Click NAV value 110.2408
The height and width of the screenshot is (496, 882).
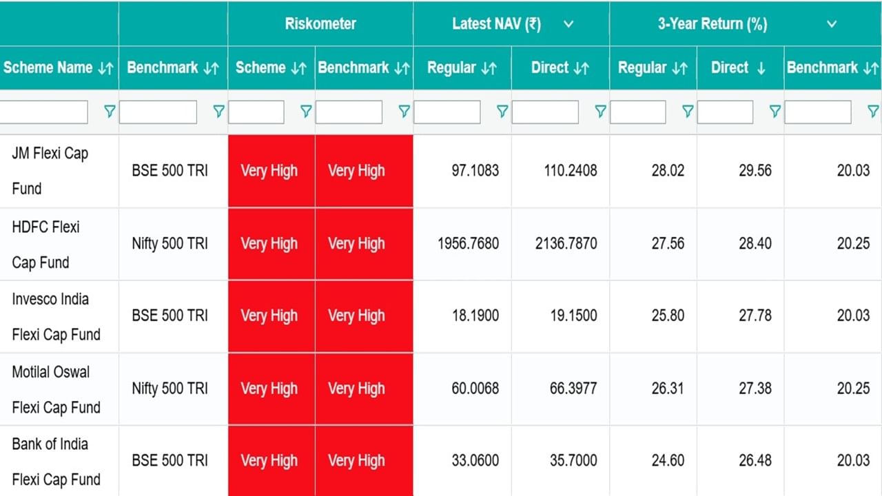[571, 171]
